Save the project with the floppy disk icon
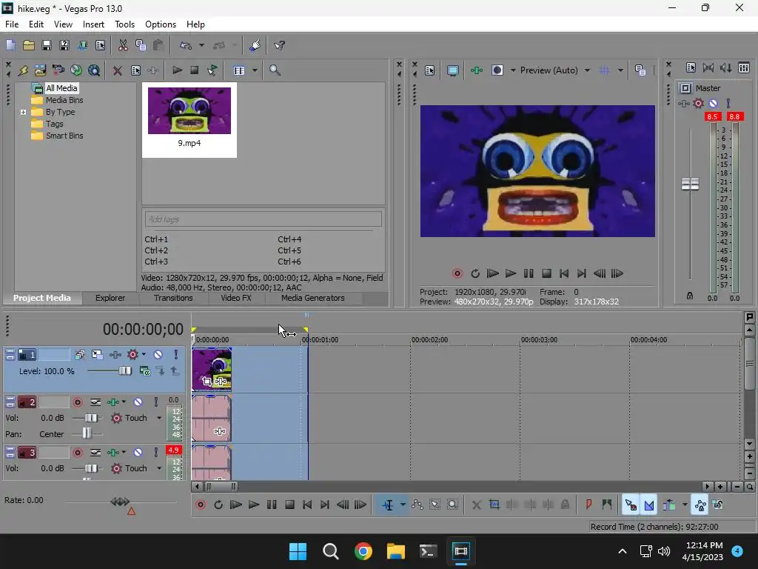Viewport: 758px width, 569px height. [47, 45]
